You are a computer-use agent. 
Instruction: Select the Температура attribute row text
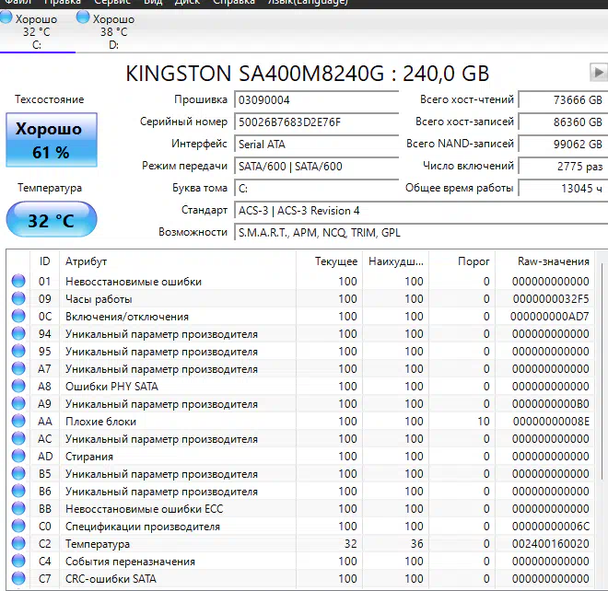click(98, 544)
